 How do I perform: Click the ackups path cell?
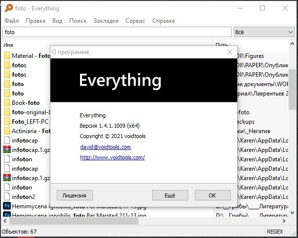(246, 122)
